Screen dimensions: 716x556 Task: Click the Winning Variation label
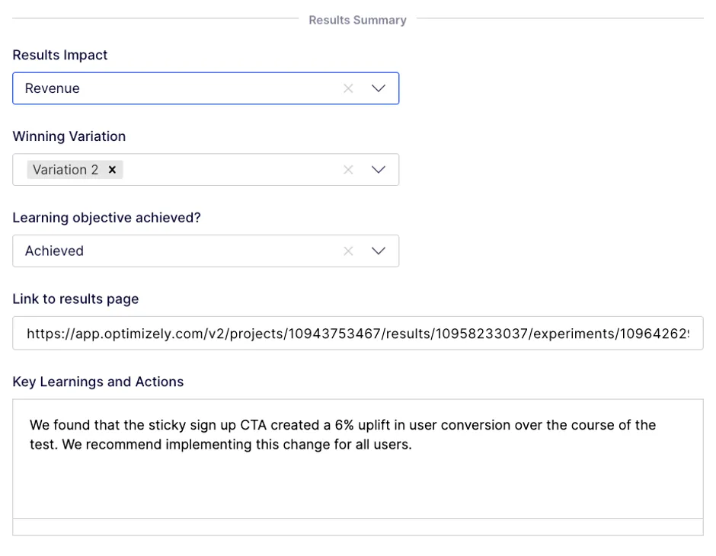pyautogui.click(x=69, y=136)
